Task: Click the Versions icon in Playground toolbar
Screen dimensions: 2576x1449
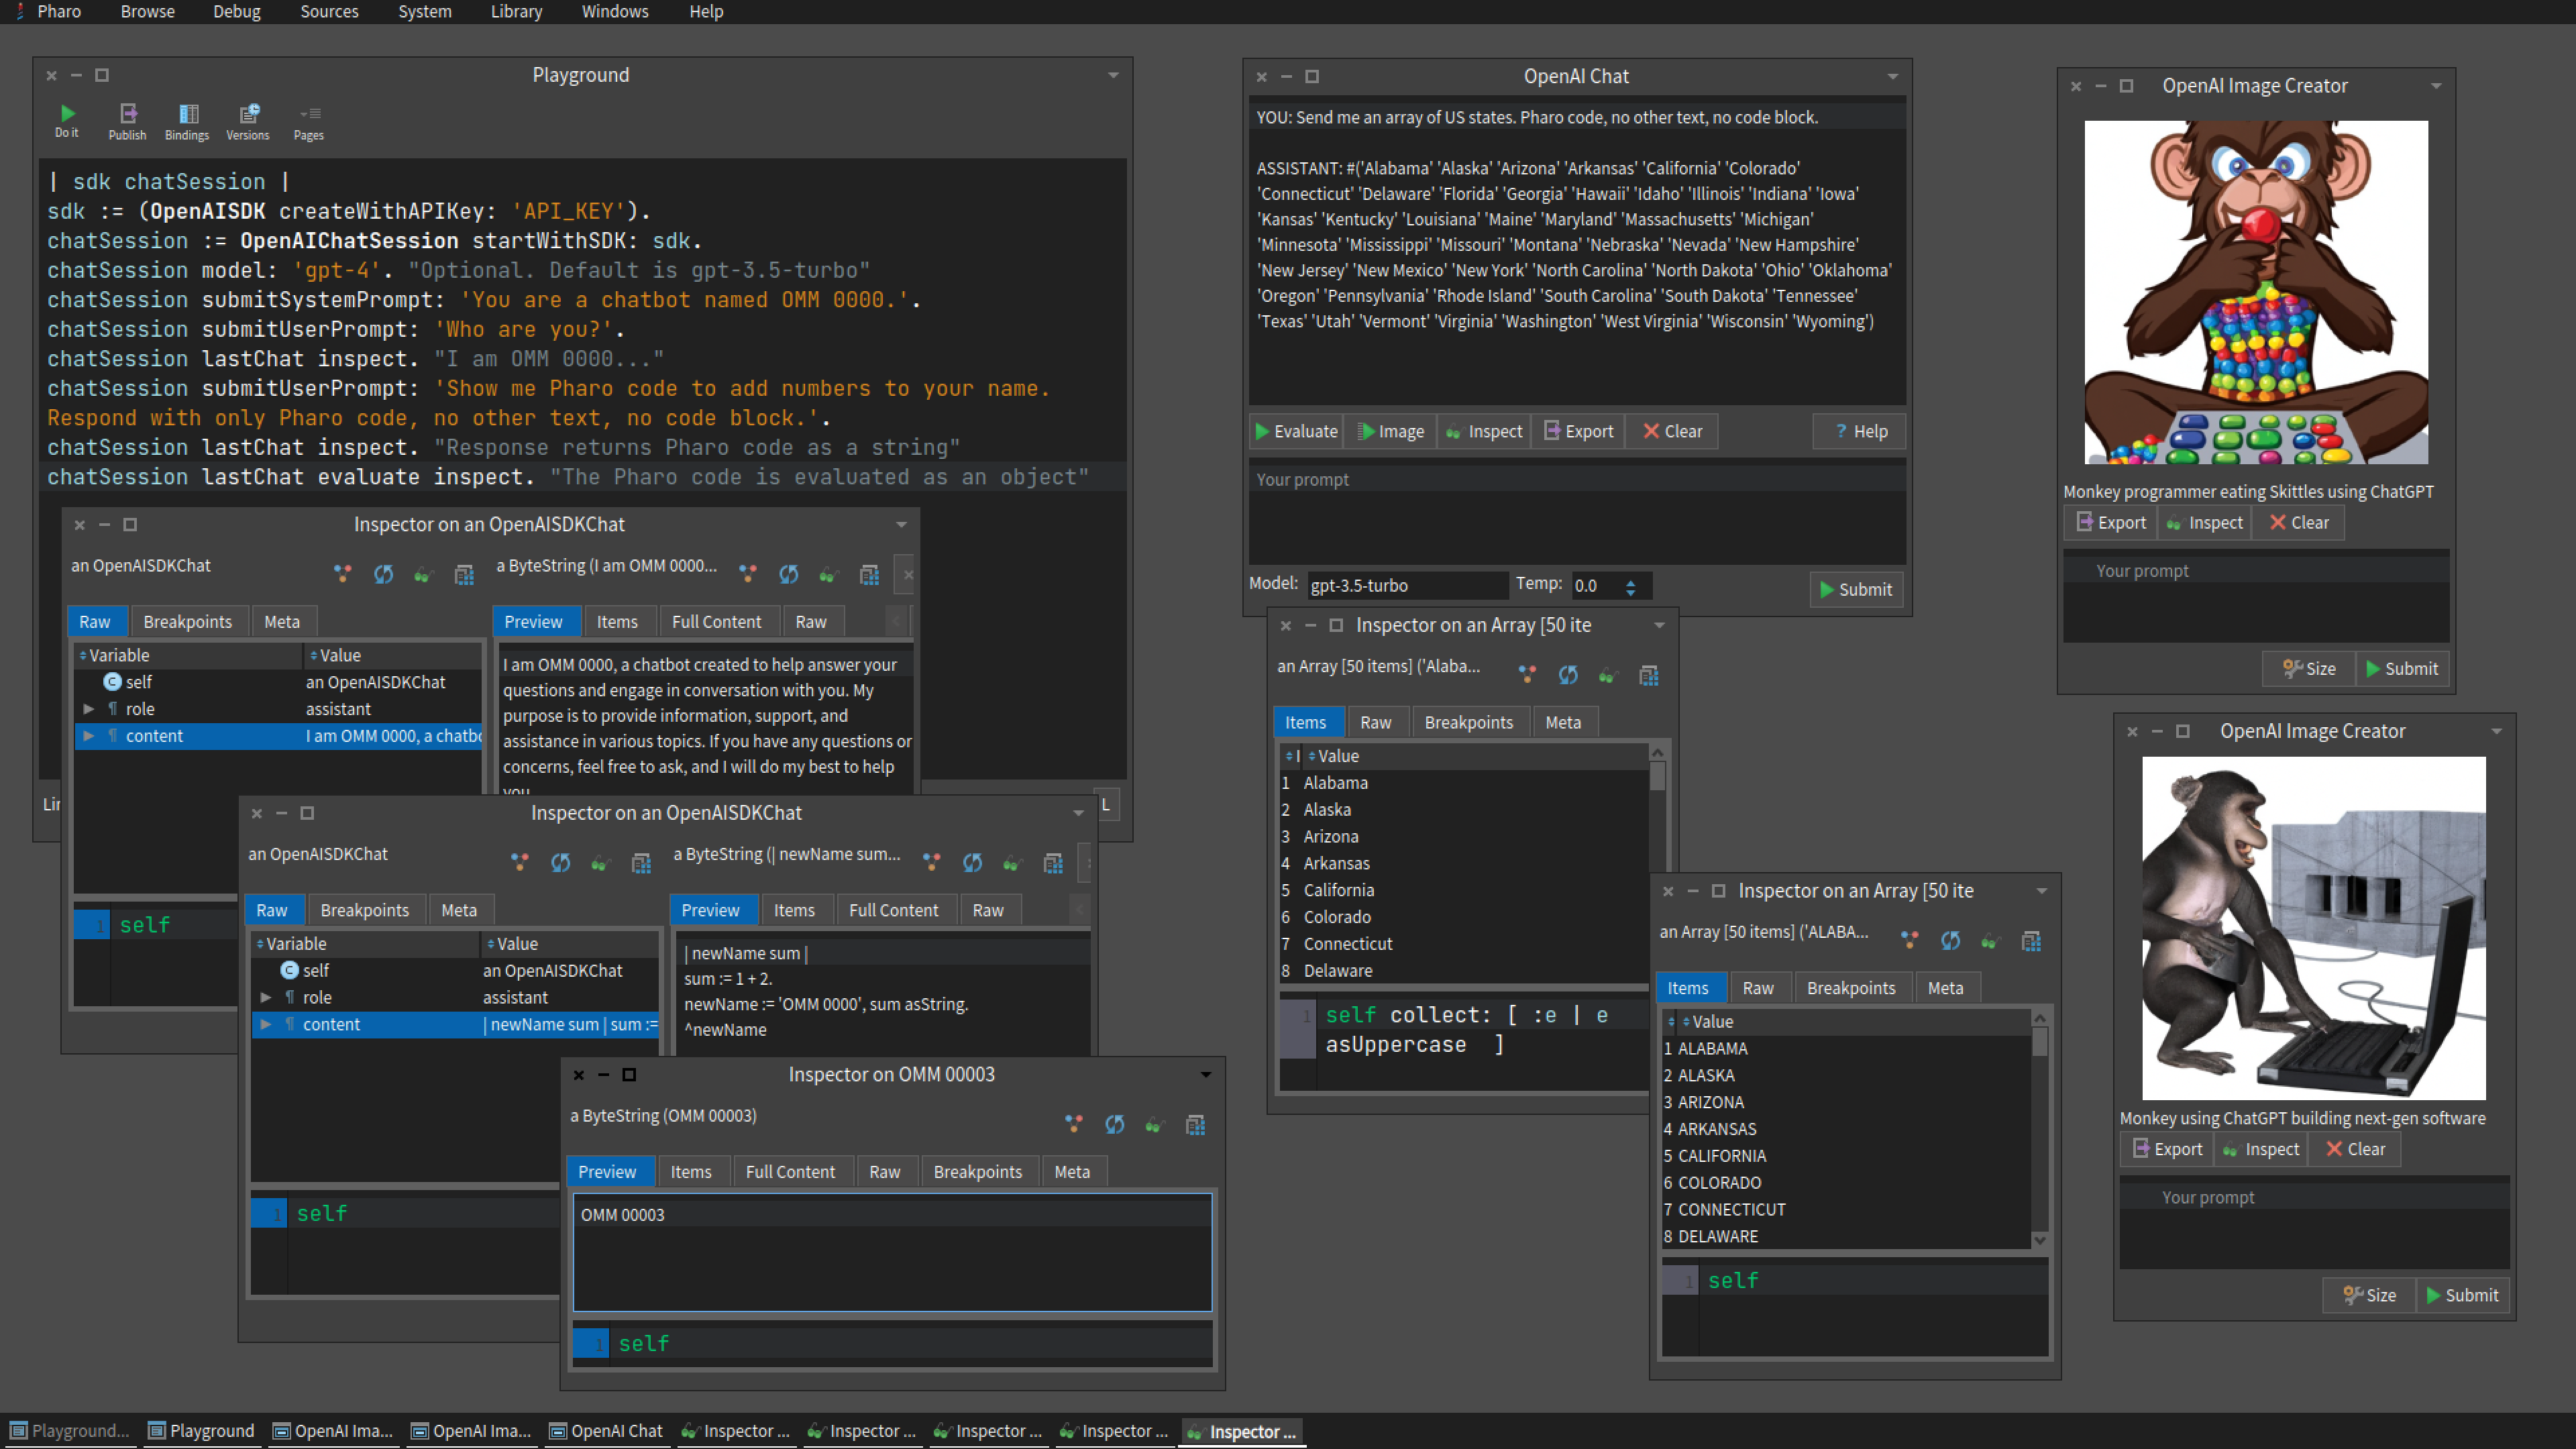Action: (248, 114)
